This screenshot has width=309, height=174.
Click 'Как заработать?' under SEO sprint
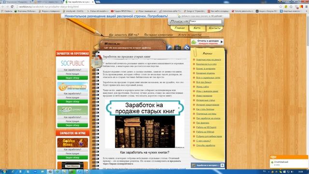(72, 117)
